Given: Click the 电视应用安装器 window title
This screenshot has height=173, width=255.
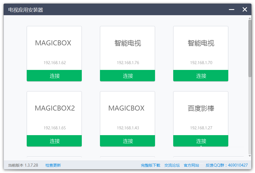Looking at the screenshot, I should click(x=26, y=10).
